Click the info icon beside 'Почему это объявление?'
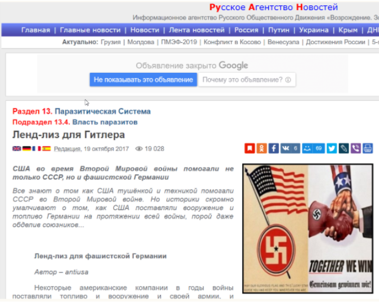 click(x=288, y=80)
